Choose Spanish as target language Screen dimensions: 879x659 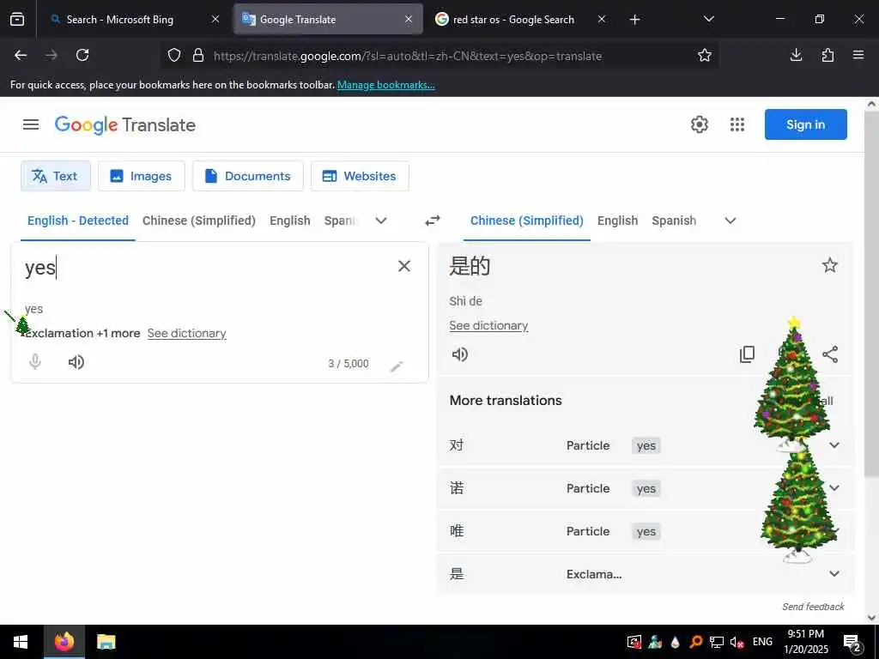674,221
